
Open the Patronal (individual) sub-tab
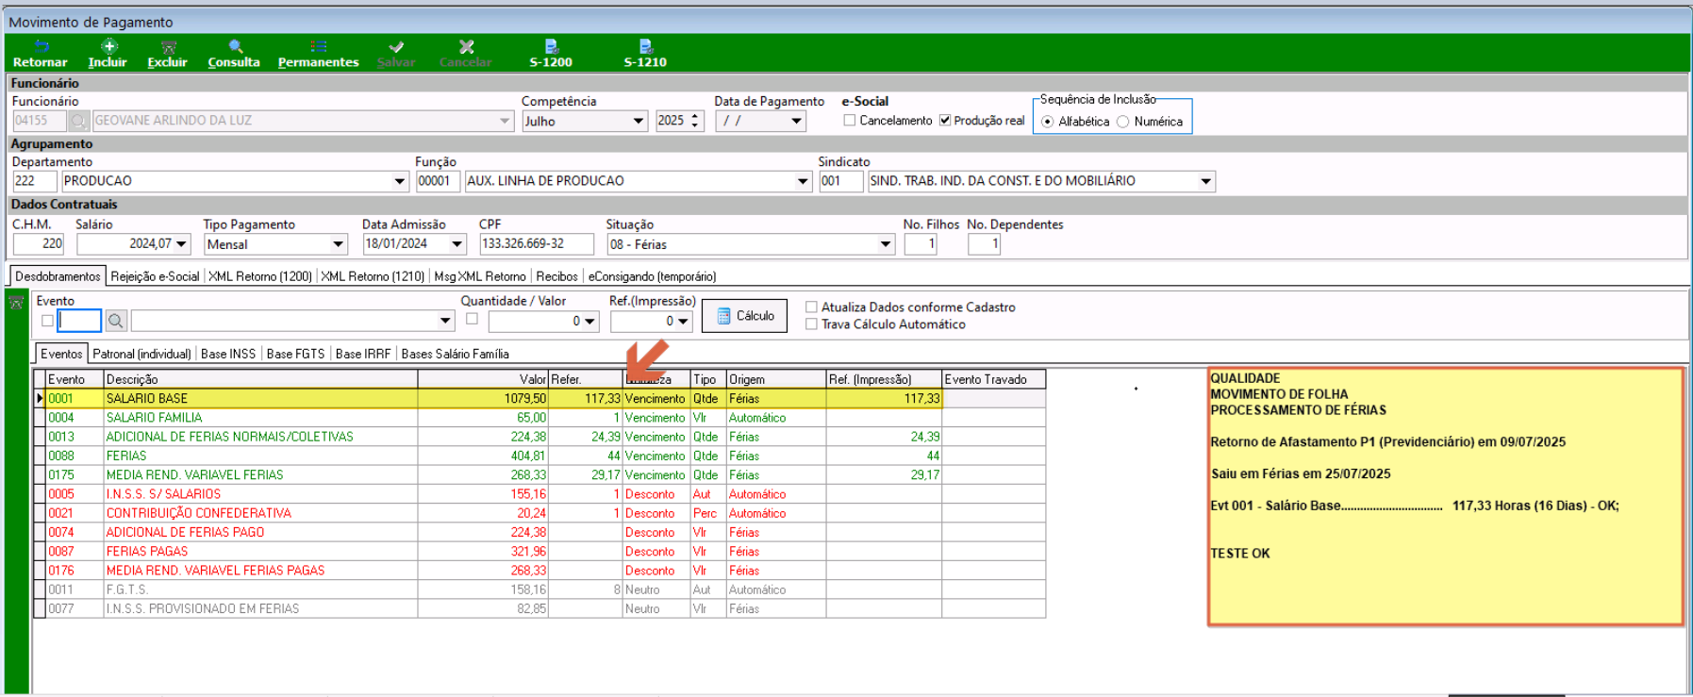click(141, 354)
